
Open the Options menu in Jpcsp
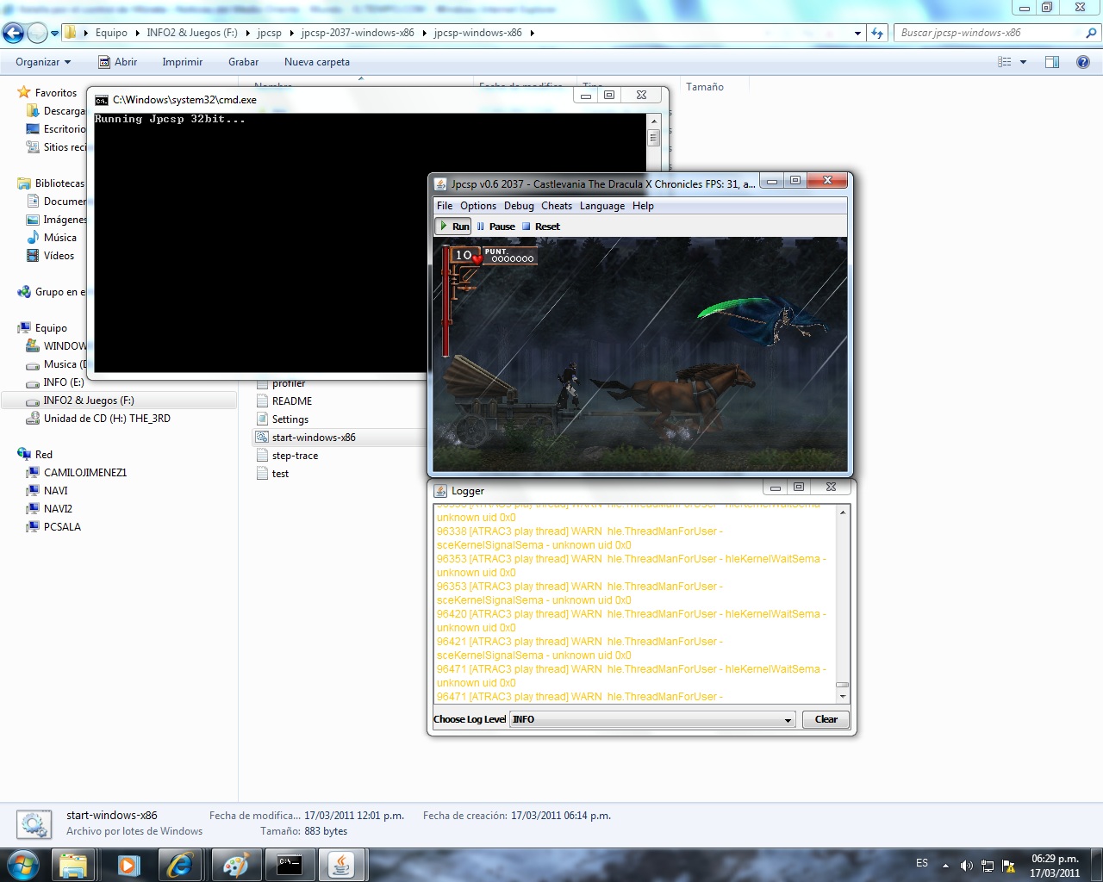(478, 206)
